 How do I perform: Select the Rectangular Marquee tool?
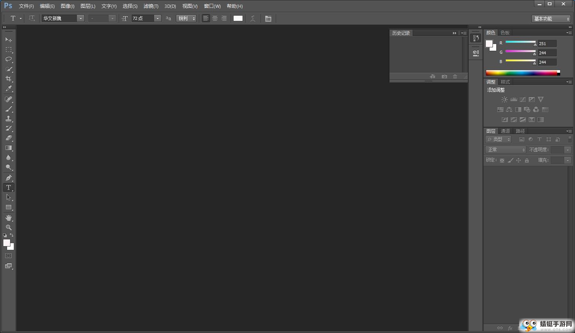pyautogui.click(x=9, y=49)
